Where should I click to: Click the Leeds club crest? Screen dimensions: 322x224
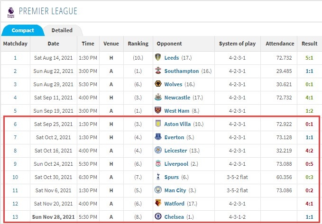point(158,57)
